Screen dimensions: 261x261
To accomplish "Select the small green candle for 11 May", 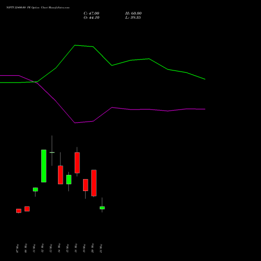I will coord(35,189).
